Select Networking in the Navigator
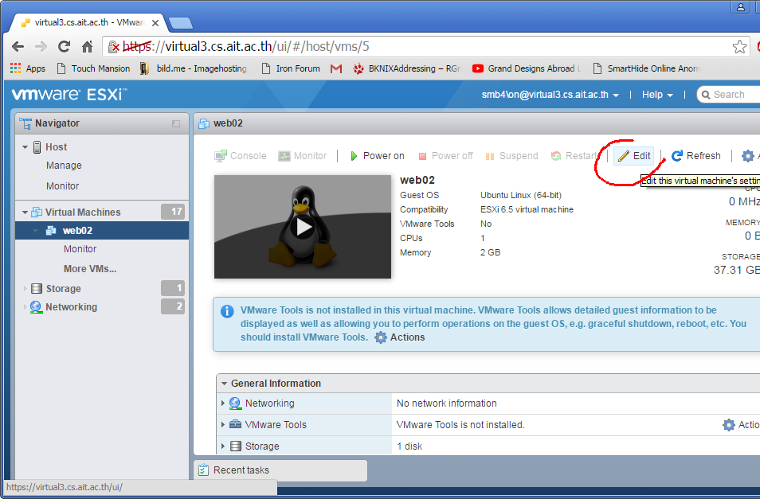The width and height of the screenshot is (760, 499). 71,307
